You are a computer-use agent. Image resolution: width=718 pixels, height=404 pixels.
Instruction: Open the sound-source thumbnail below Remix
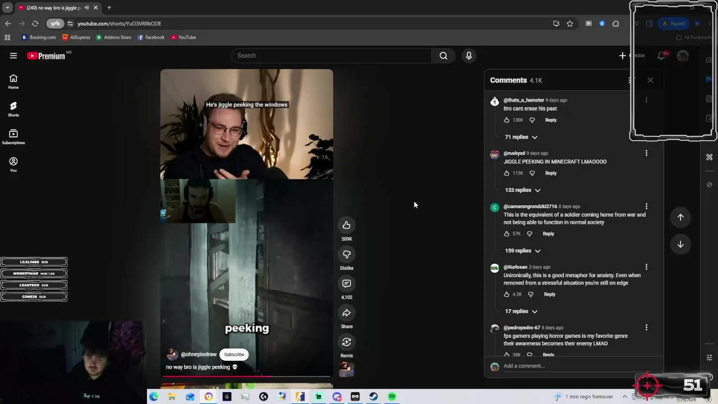[347, 369]
